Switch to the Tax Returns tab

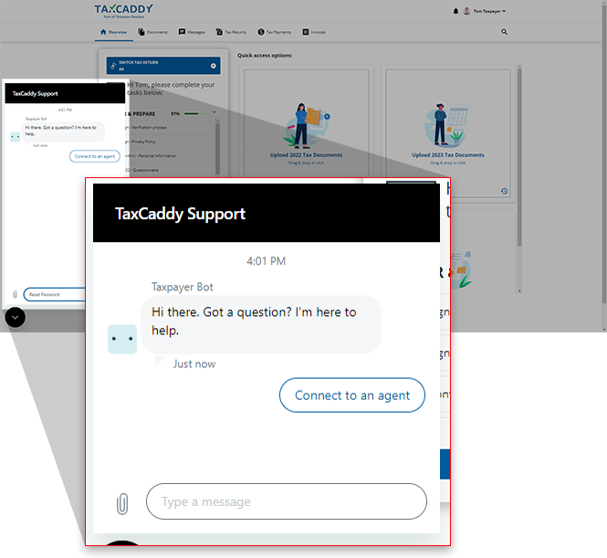pyautogui.click(x=231, y=32)
